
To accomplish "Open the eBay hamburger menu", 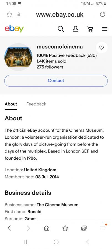I will click(x=105, y=29).
